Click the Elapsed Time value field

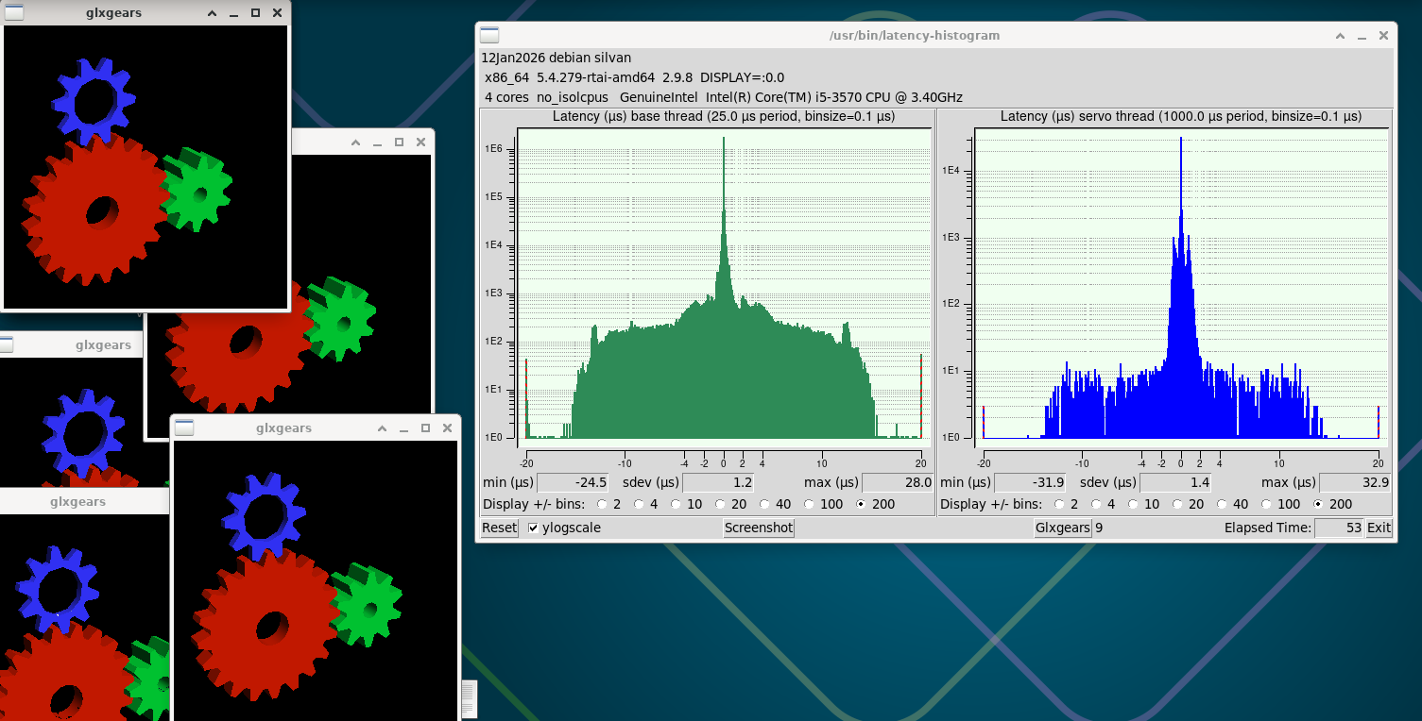[1338, 528]
